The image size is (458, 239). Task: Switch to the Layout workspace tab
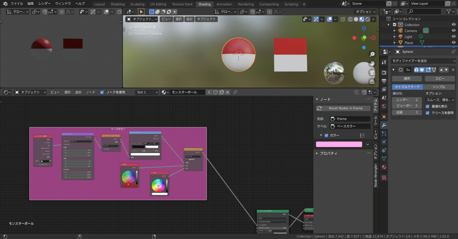[99, 4]
